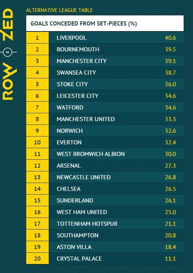Screen dimensions: 193x273
Task: Select the Stoke City entry
Action: (72, 84)
